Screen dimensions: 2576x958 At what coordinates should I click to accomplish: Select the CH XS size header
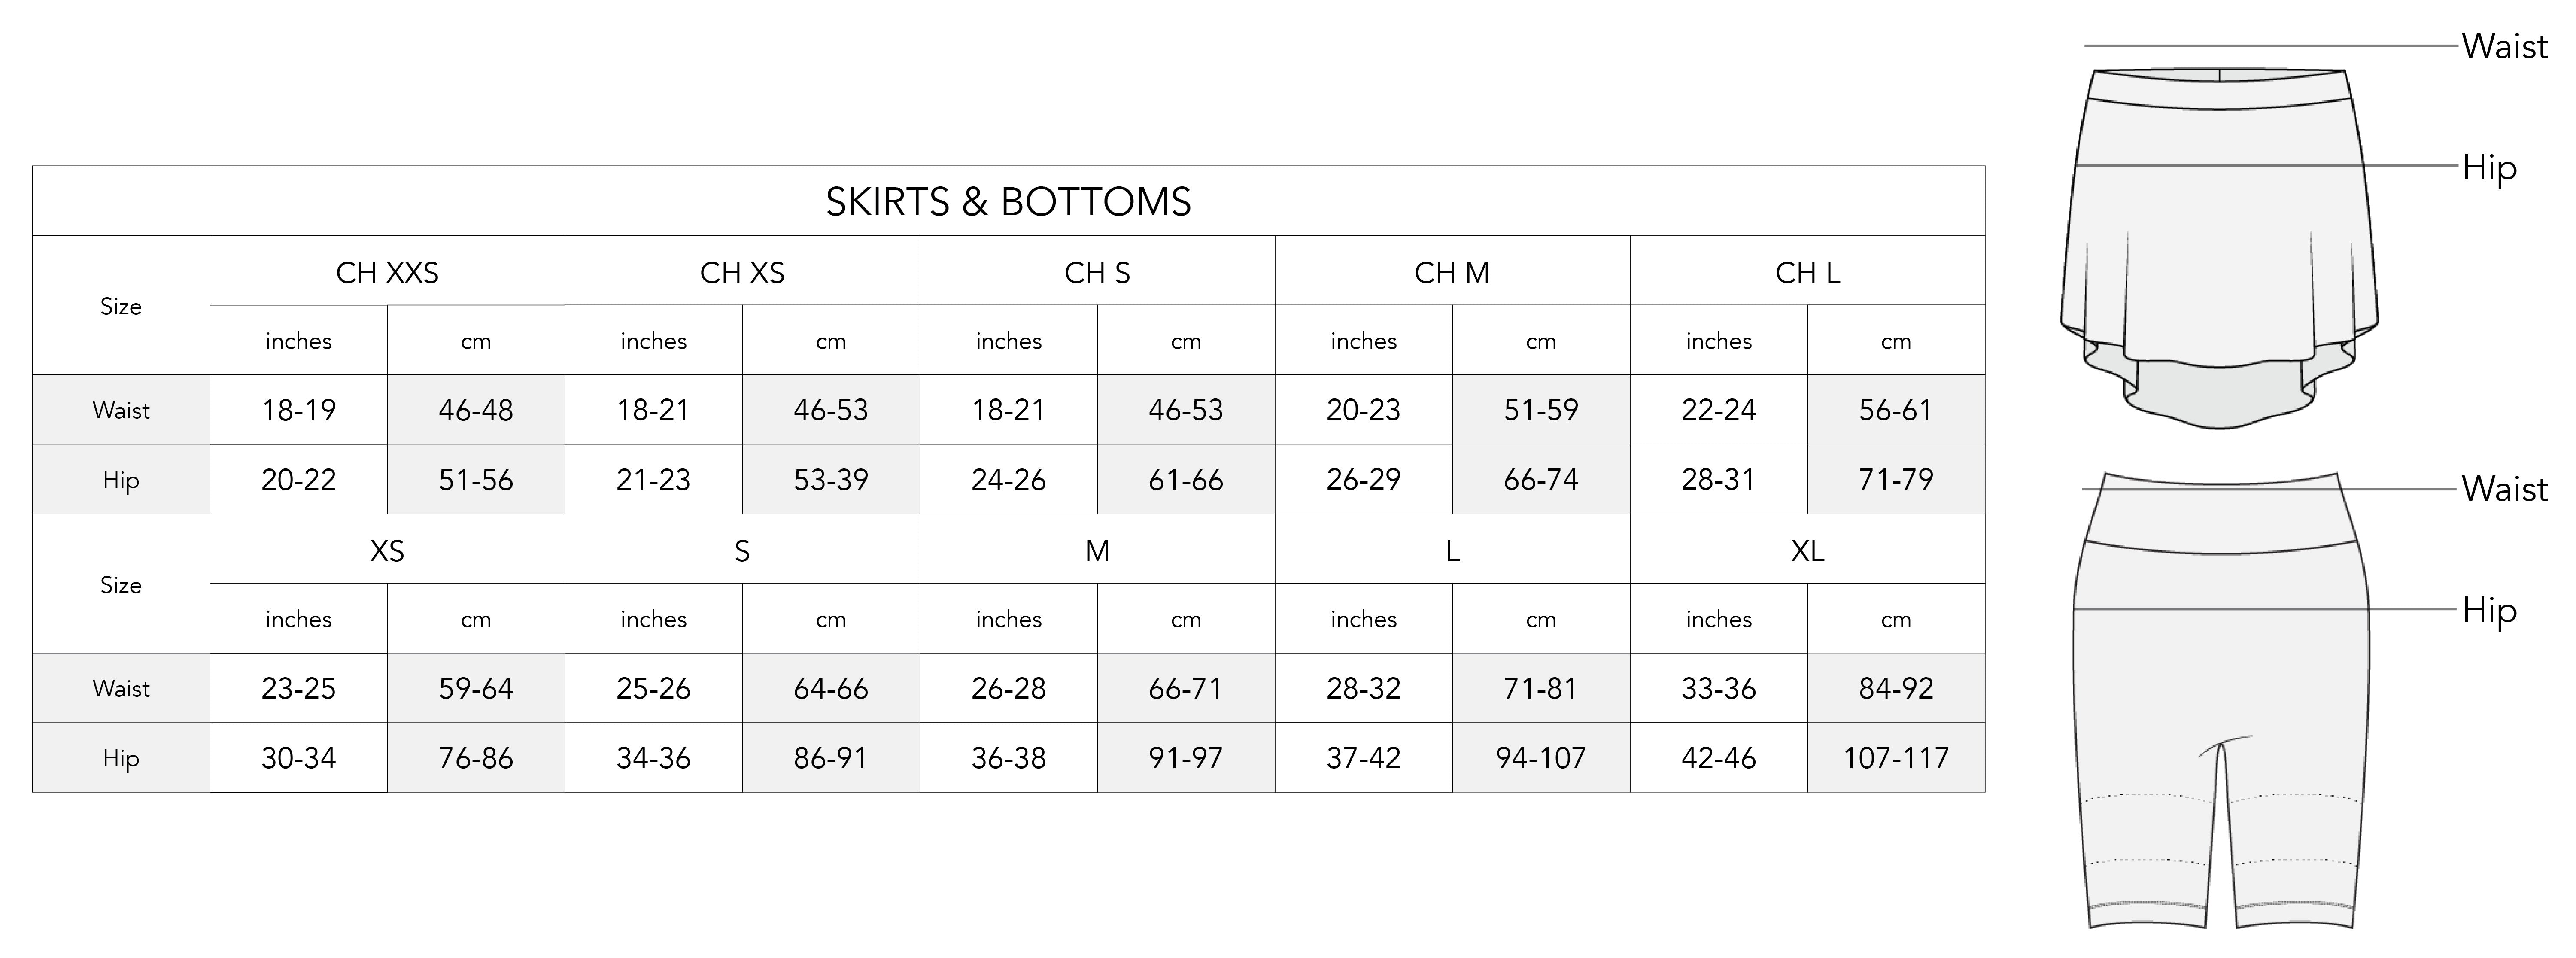point(742,272)
